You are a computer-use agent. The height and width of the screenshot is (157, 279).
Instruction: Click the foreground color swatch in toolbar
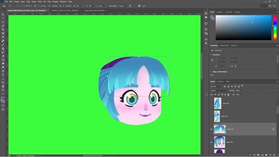pyautogui.click(x=2, y=100)
